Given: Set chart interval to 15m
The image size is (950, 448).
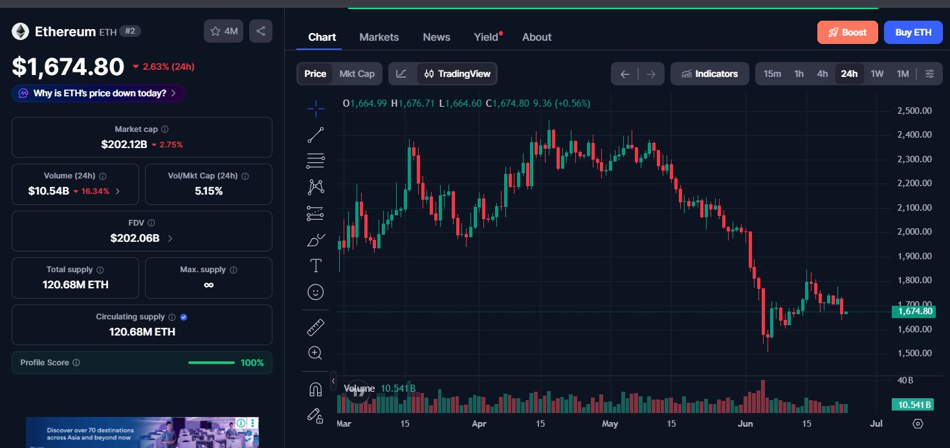Looking at the screenshot, I should click(x=772, y=74).
